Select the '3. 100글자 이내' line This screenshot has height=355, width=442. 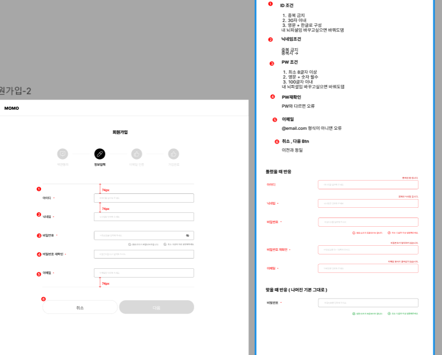click(298, 82)
